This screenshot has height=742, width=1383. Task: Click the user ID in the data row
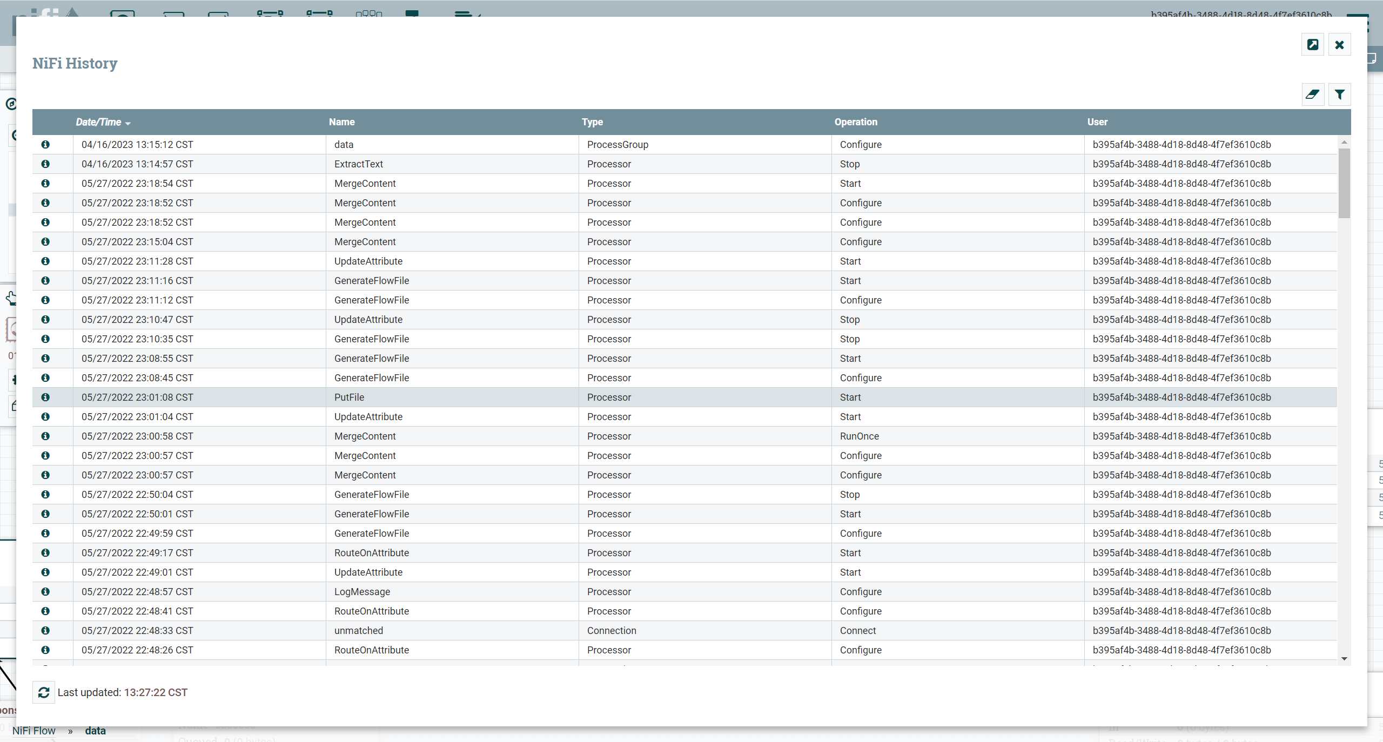click(x=1181, y=144)
